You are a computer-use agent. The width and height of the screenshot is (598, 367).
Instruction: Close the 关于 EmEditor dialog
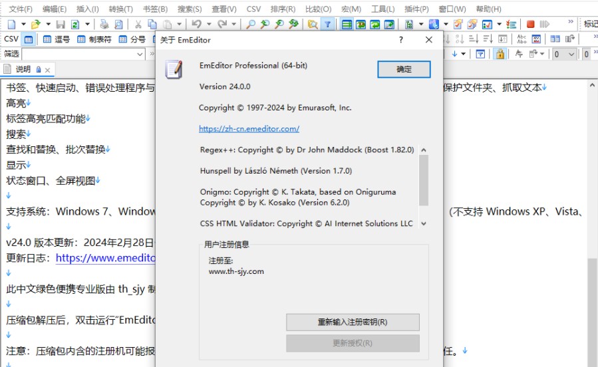click(x=428, y=40)
